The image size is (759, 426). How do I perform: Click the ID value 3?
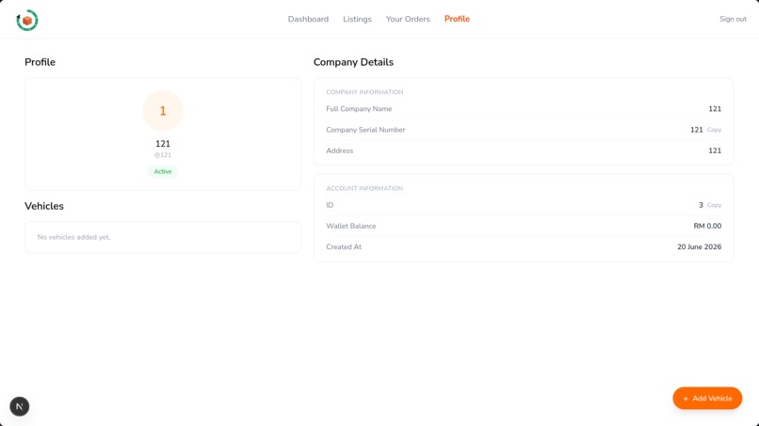click(701, 205)
